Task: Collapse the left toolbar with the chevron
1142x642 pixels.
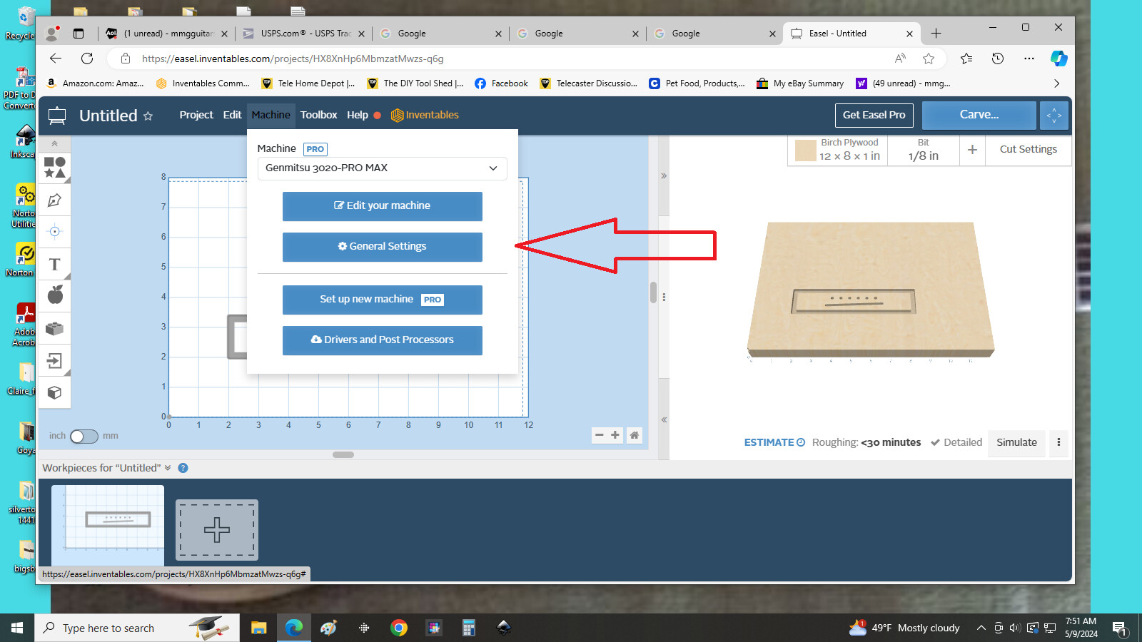Action: (54, 143)
